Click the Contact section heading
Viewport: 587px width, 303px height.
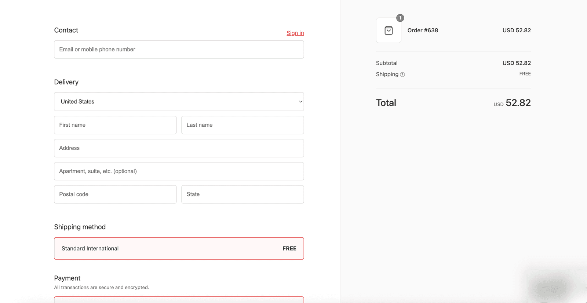66,30
